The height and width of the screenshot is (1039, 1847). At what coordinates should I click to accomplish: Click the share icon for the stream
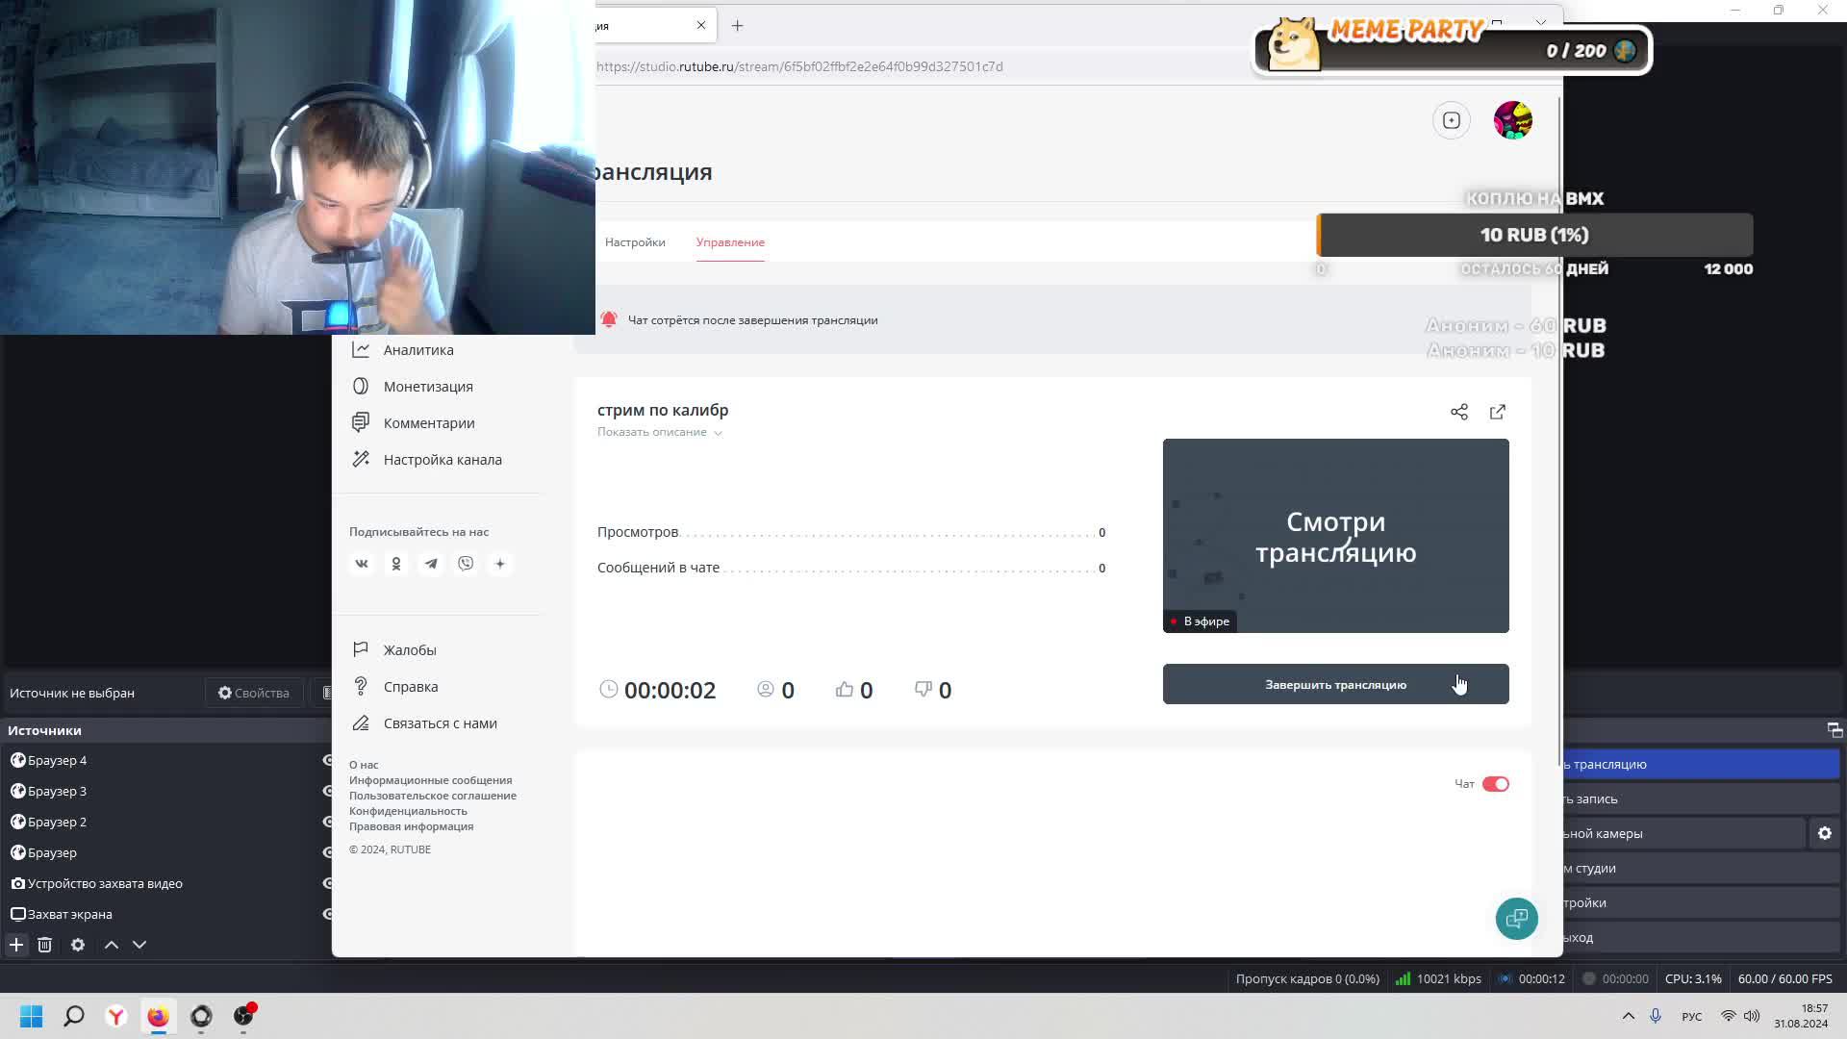click(1459, 412)
